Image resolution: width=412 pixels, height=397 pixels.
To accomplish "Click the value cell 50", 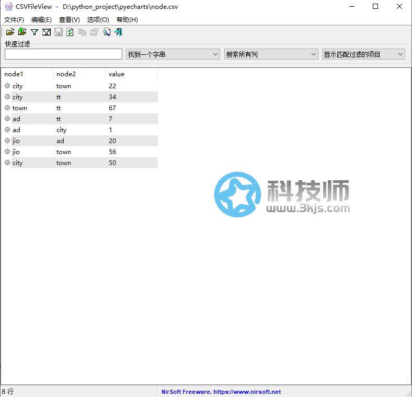I will click(x=112, y=162).
